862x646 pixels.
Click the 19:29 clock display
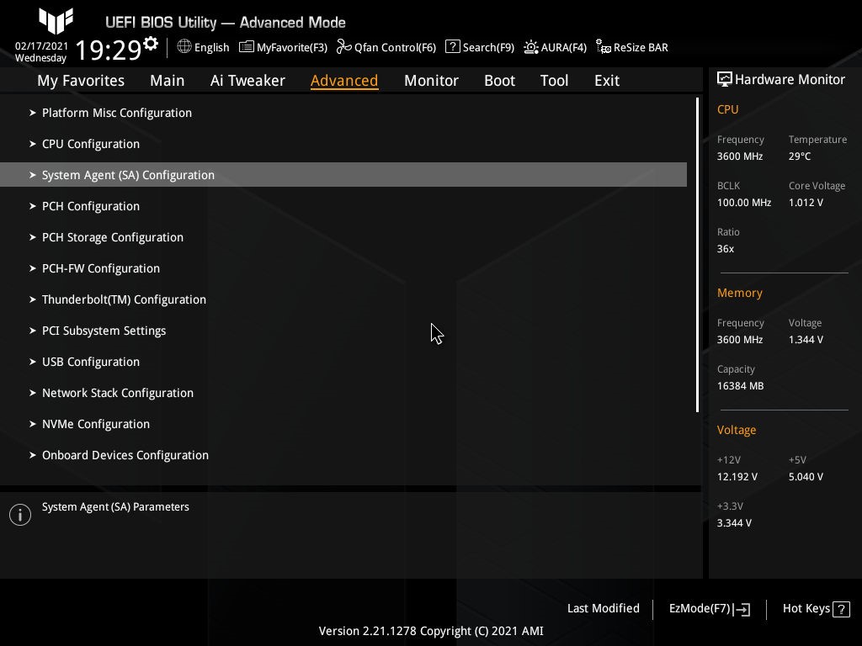(x=109, y=50)
